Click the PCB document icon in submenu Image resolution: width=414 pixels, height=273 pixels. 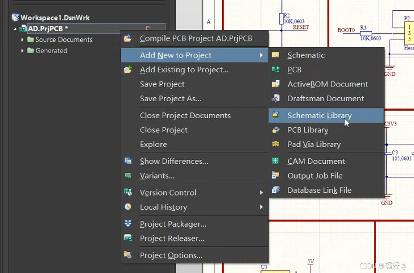click(x=276, y=70)
